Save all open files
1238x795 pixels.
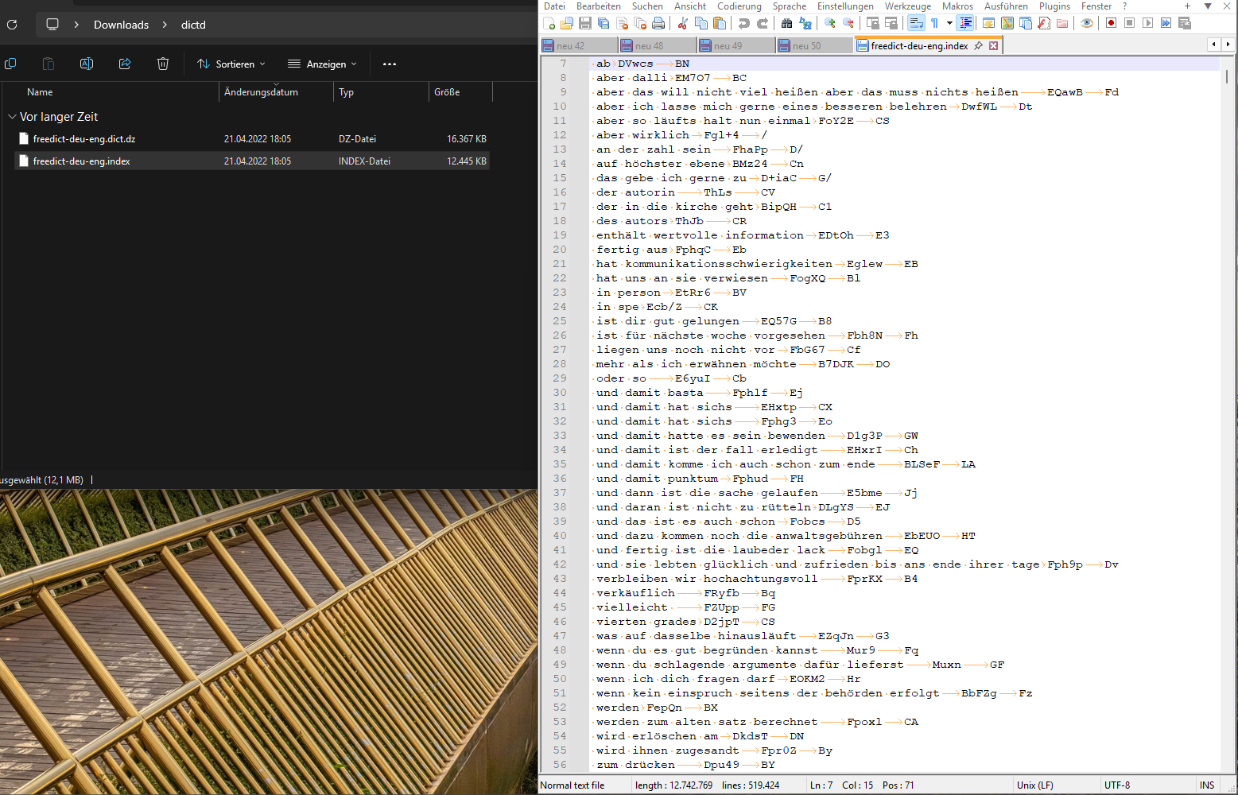(x=603, y=23)
